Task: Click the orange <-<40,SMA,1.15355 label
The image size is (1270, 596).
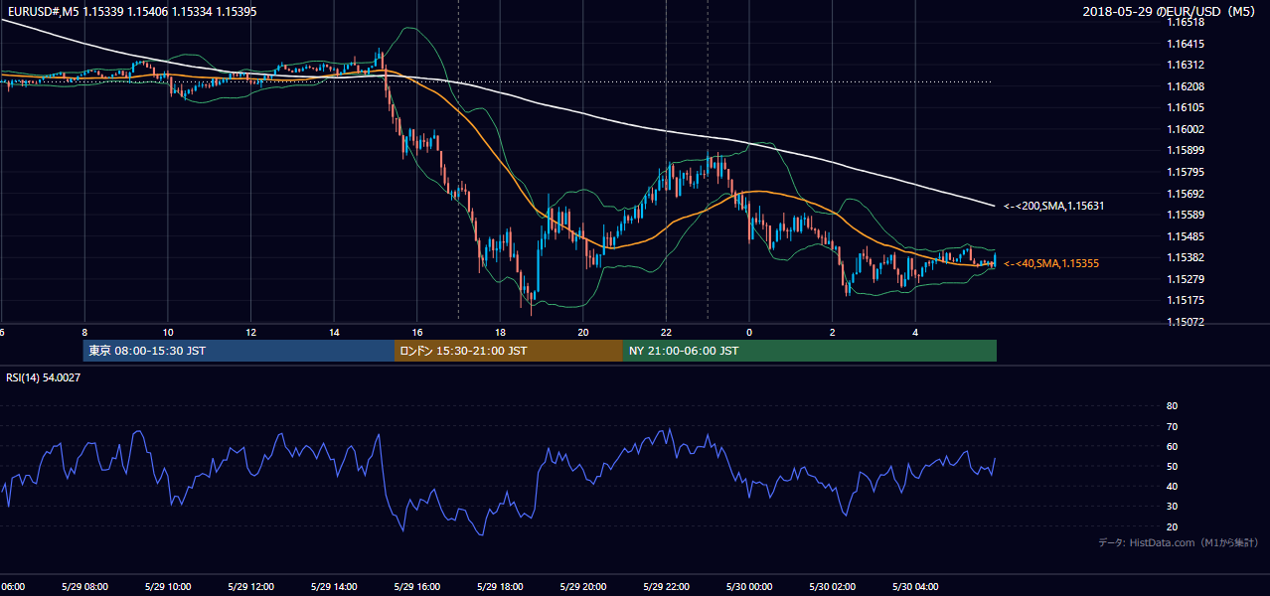Action: (x=1051, y=263)
